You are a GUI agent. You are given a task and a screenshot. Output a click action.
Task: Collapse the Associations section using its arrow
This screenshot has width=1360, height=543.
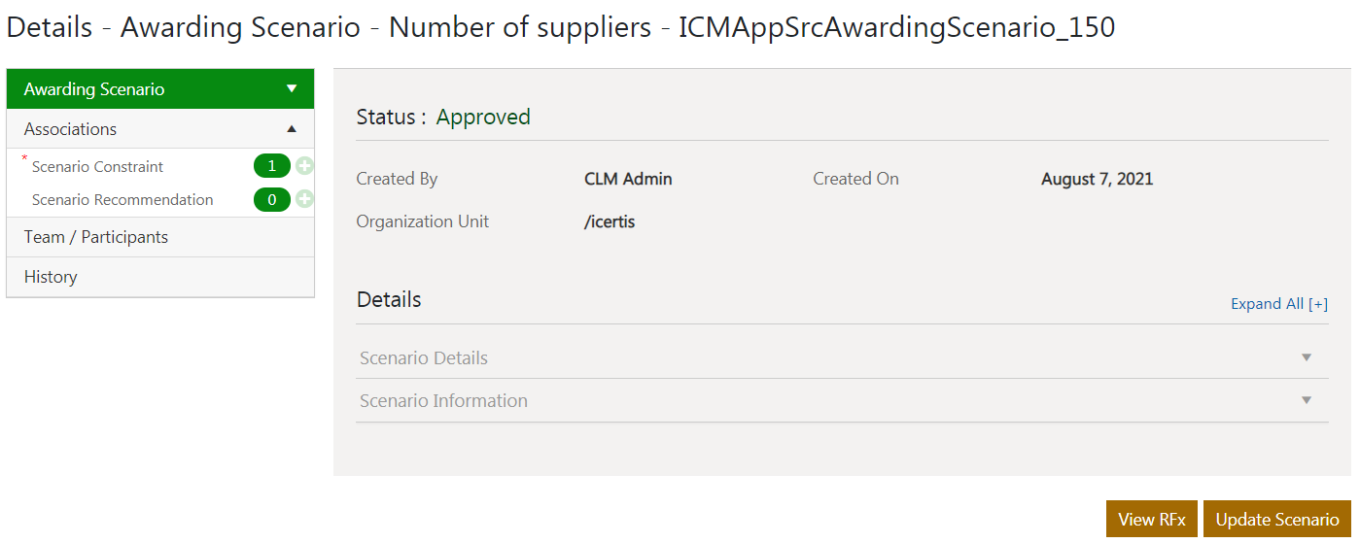coord(292,129)
